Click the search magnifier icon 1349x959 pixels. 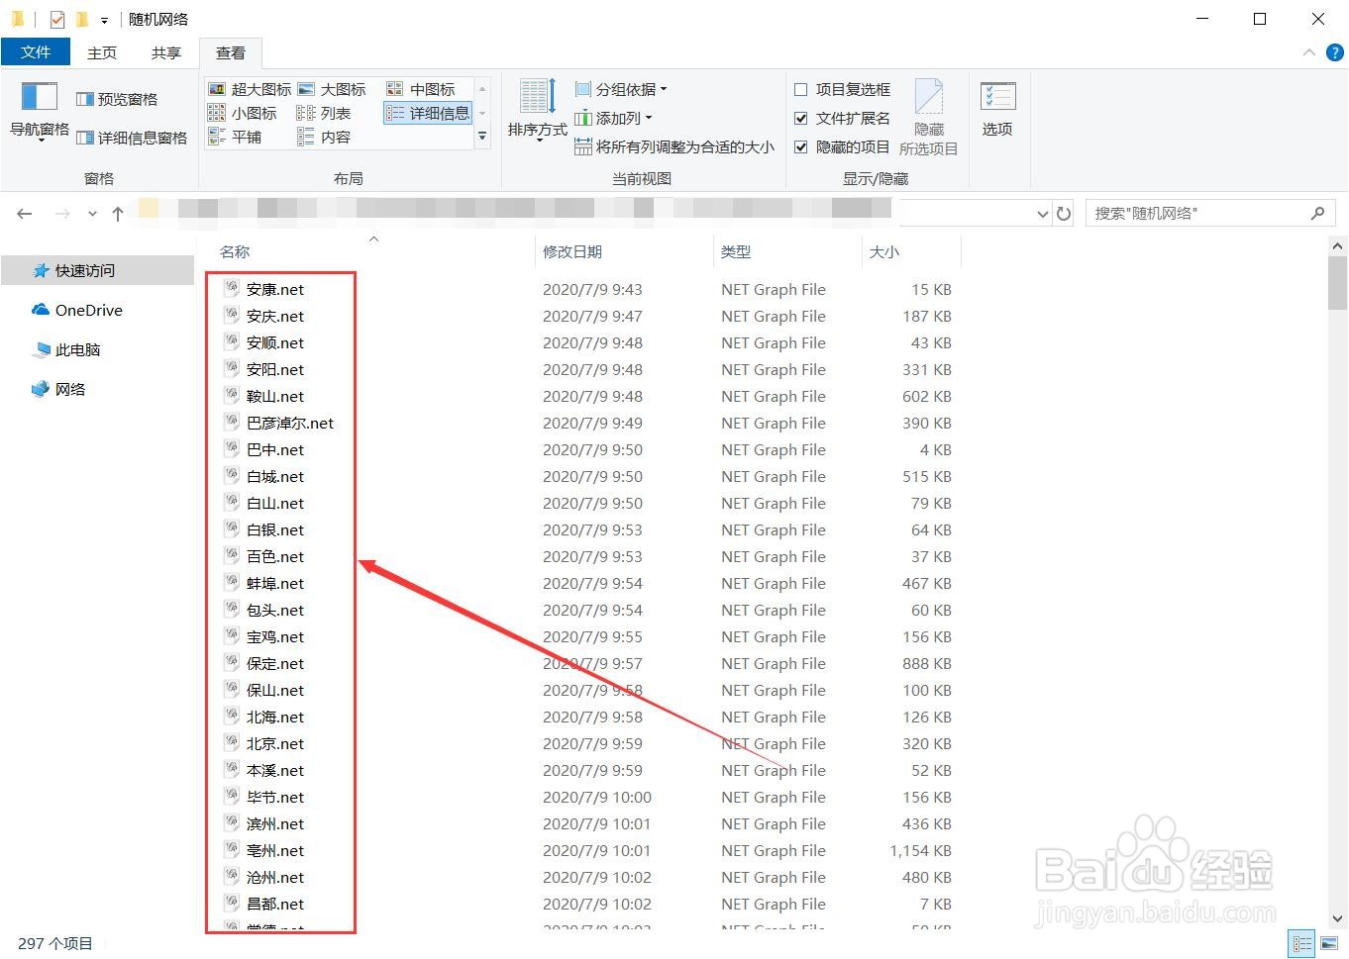1317,213
